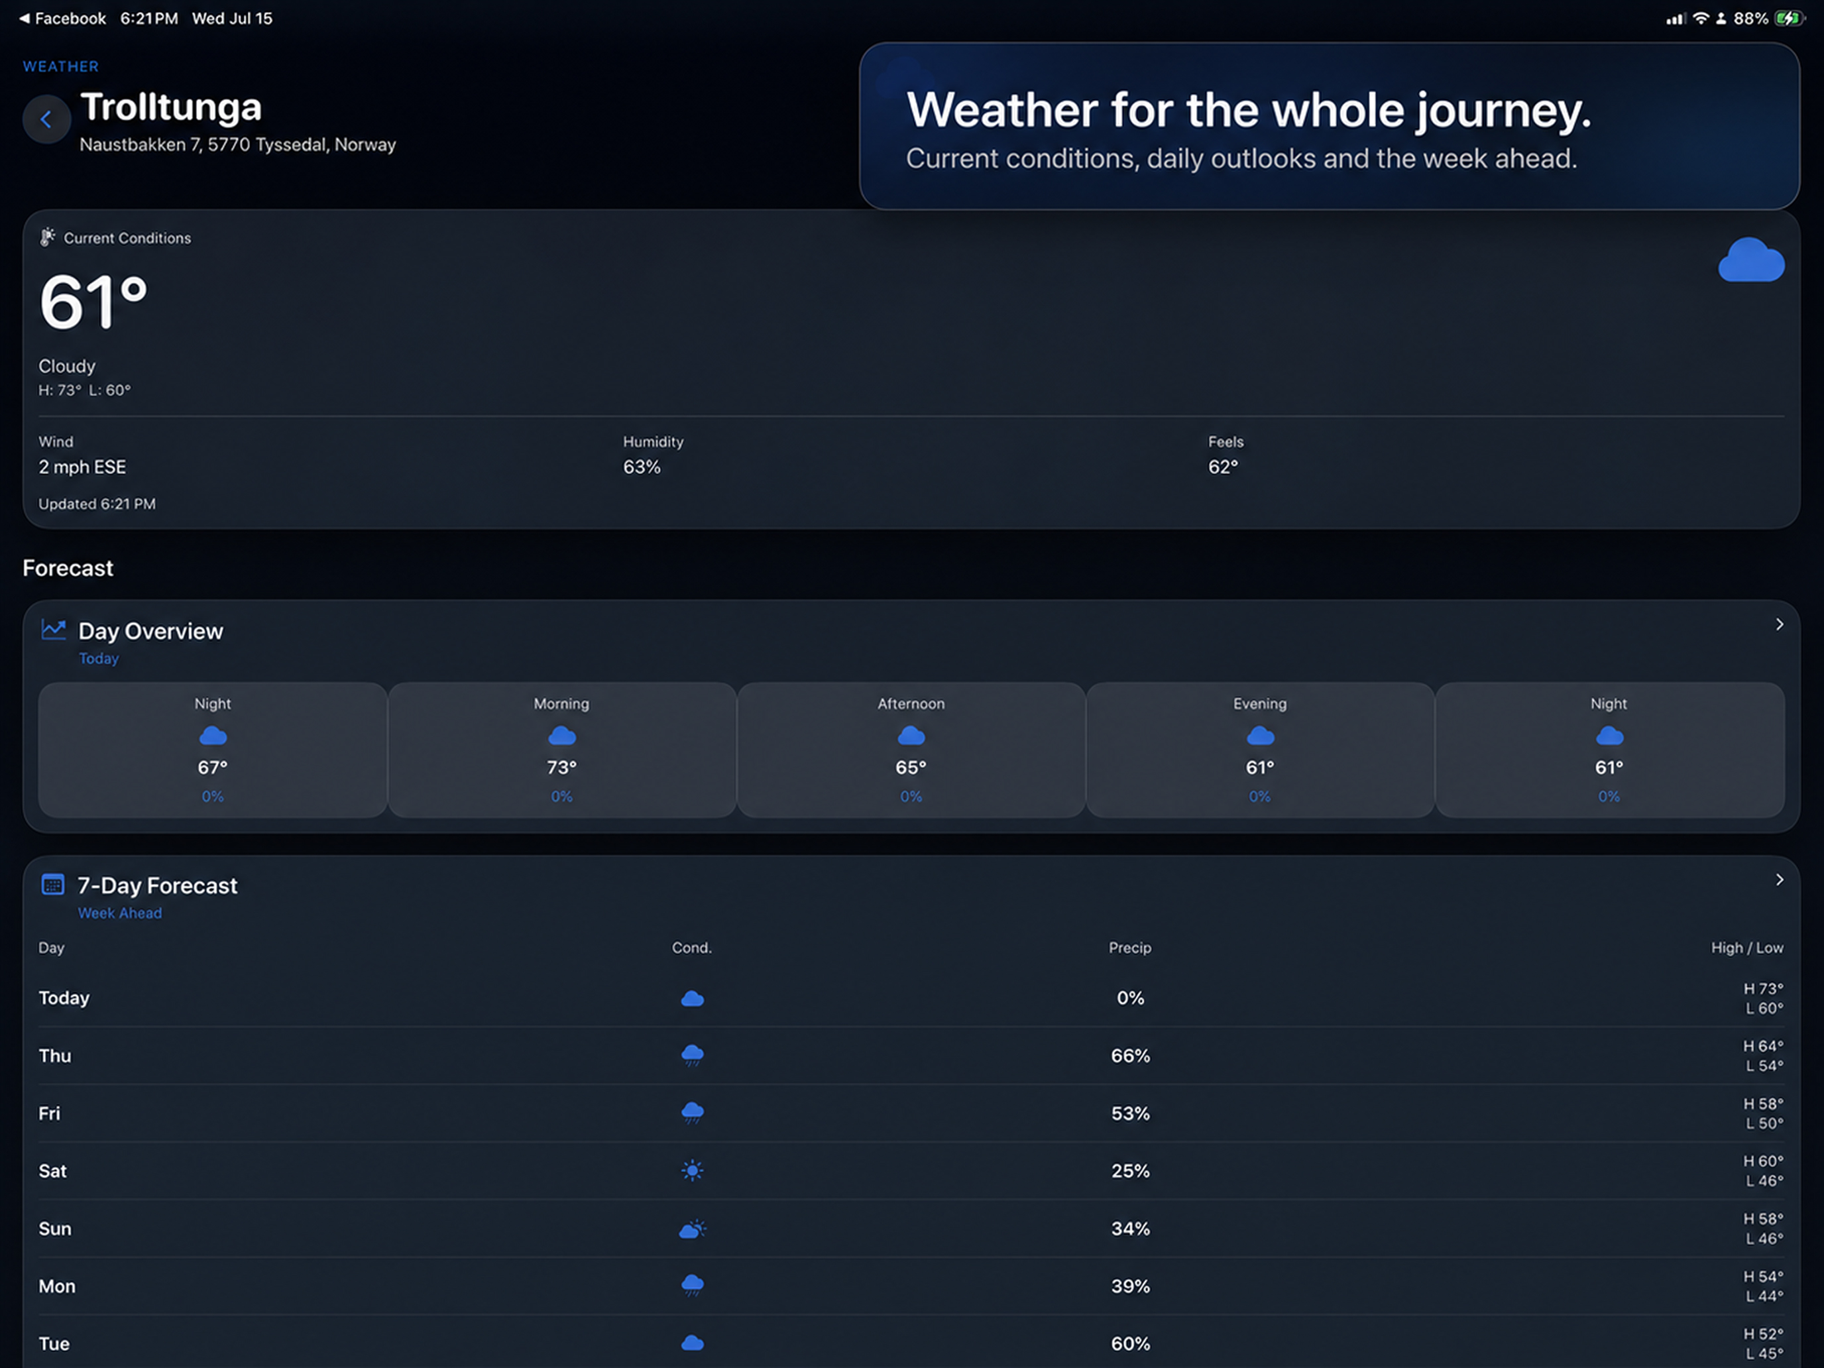
Task: Tap the '62°' feels-like value
Action: (x=1223, y=467)
